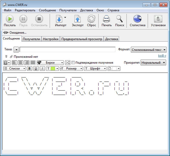This screenshot has width=170, height=156.
Task: Open the Import arrow dropdown
Action: (x=65, y=17)
